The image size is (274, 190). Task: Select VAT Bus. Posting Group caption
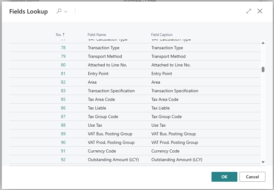(x=173, y=134)
